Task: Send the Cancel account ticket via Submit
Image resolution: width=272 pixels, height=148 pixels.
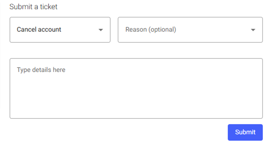Action: (x=245, y=132)
